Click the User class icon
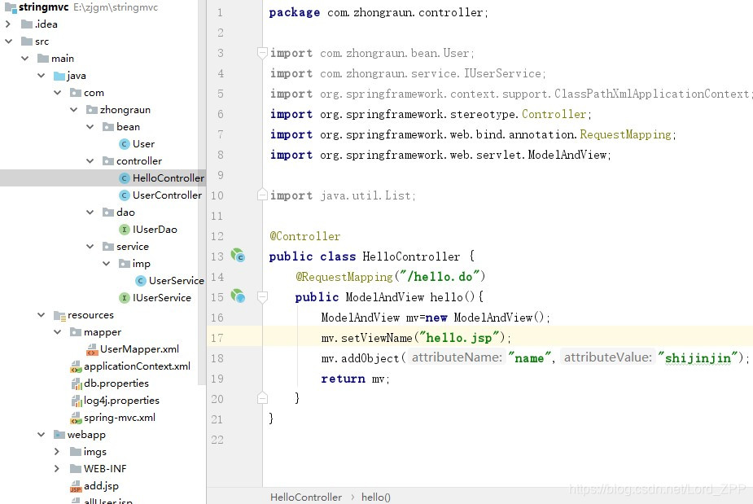The width and height of the screenshot is (753, 504). point(125,144)
